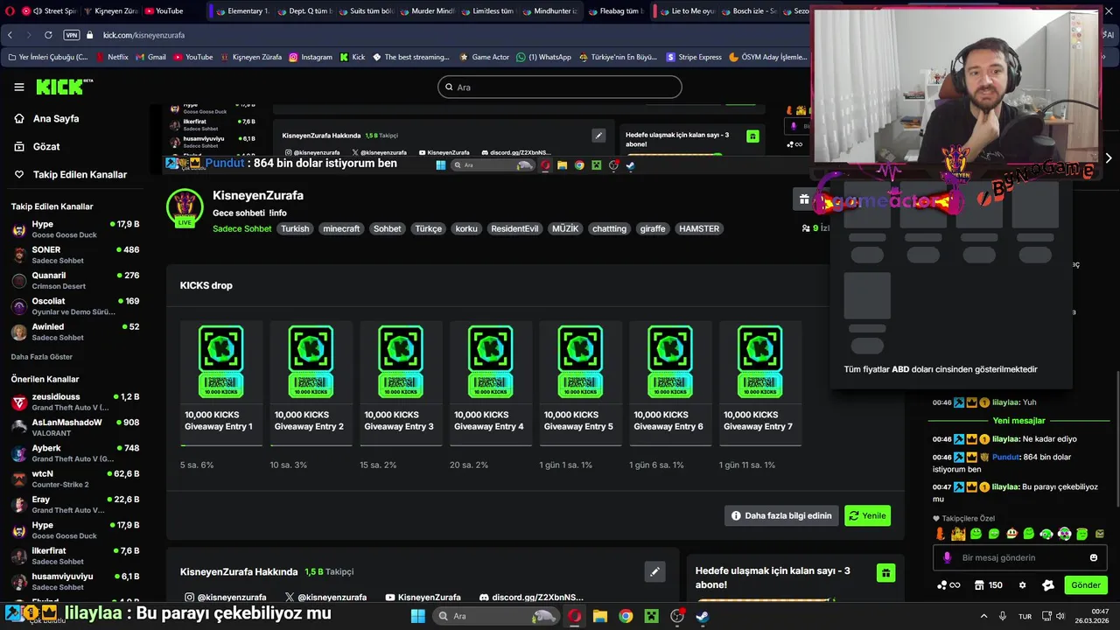Screen dimensions: 1120x630
Task: Click the pencil edit icon in Hakkında
Action: click(x=654, y=572)
